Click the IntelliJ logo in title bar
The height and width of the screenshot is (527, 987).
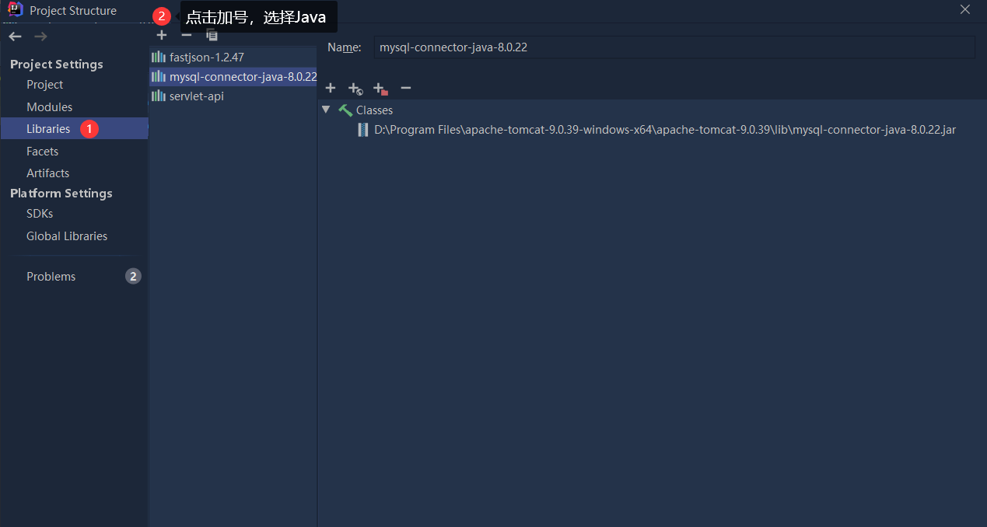tap(15, 10)
